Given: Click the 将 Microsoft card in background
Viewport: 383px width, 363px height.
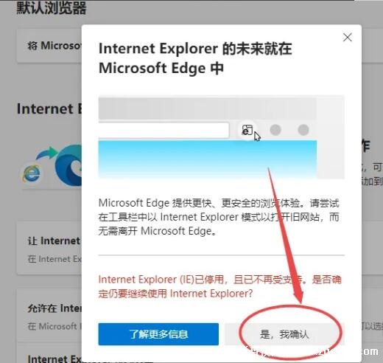Looking at the screenshot, I should tap(49, 46).
